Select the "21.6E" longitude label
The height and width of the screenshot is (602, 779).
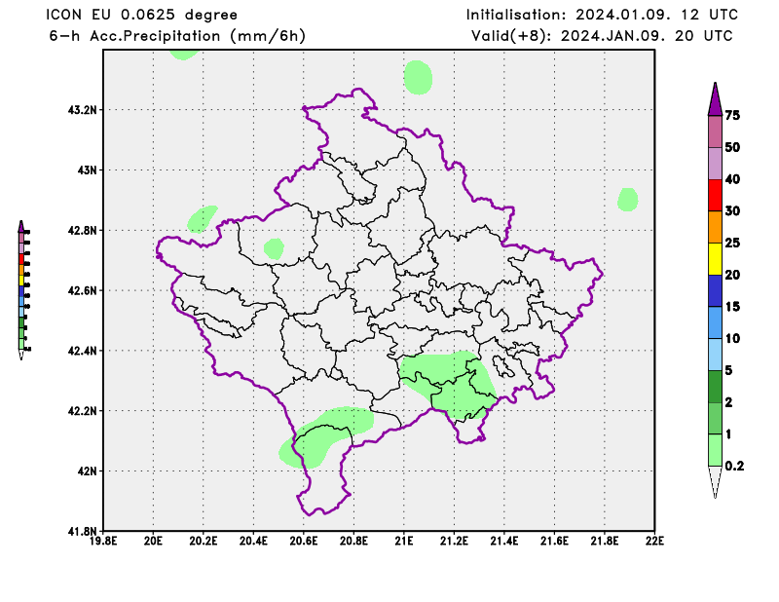[554, 541]
